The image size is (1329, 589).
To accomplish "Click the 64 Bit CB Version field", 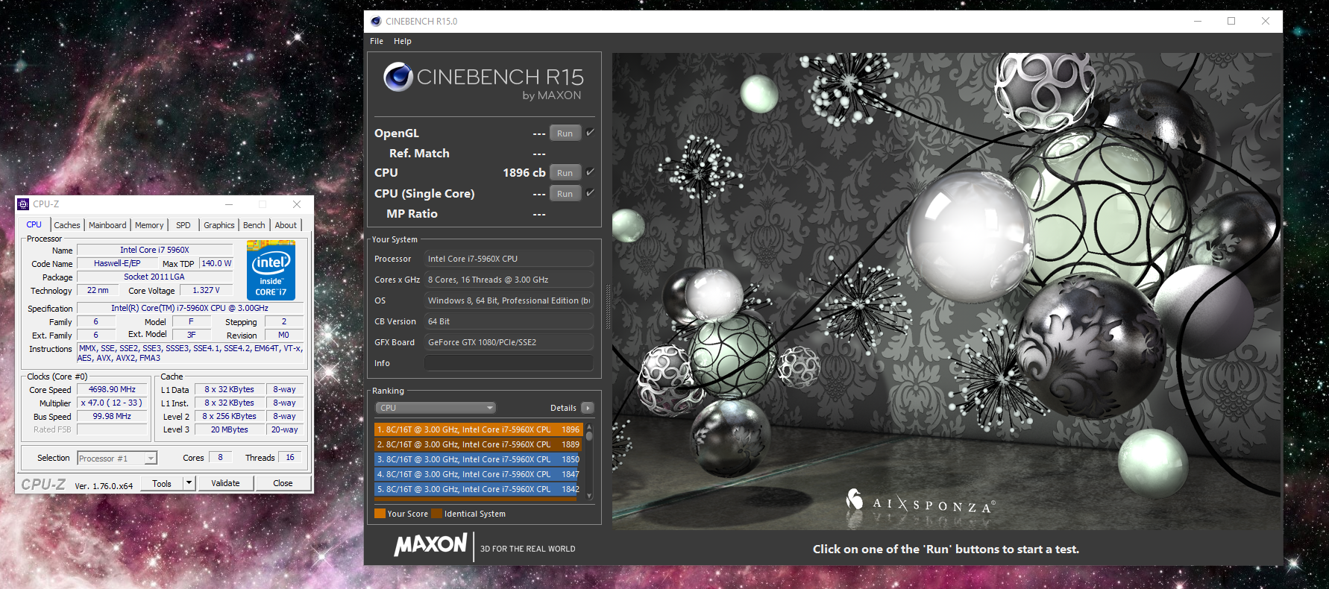I will [509, 321].
